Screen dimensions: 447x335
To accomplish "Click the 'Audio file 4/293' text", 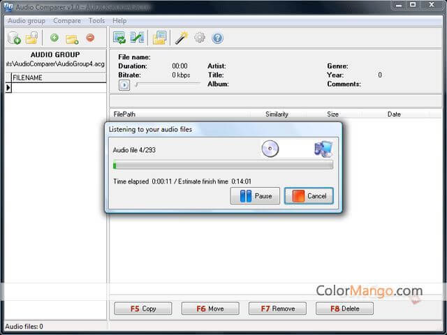I will tap(134, 150).
